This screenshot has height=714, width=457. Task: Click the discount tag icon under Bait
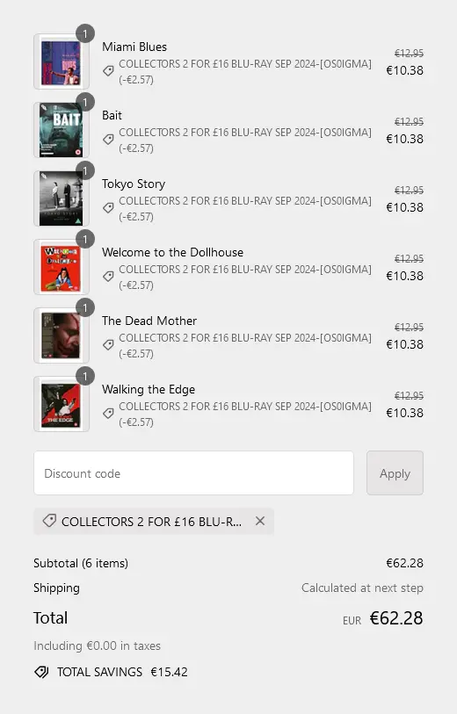108,139
